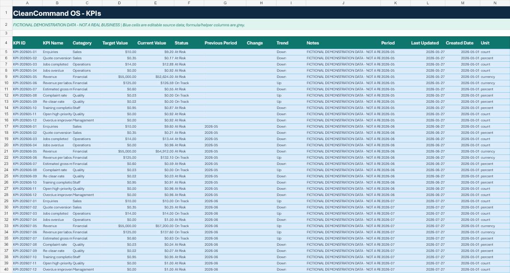This screenshot has height=273, width=510.
Task: Select column J header
Action: coord(343,3)
